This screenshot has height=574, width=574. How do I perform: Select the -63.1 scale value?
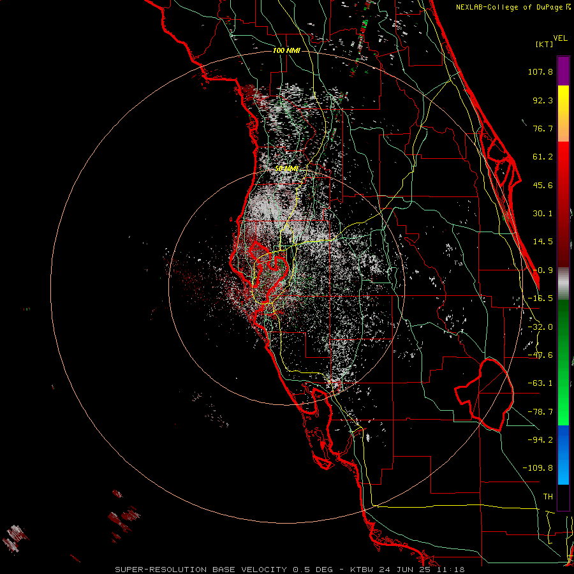point(540,383)
